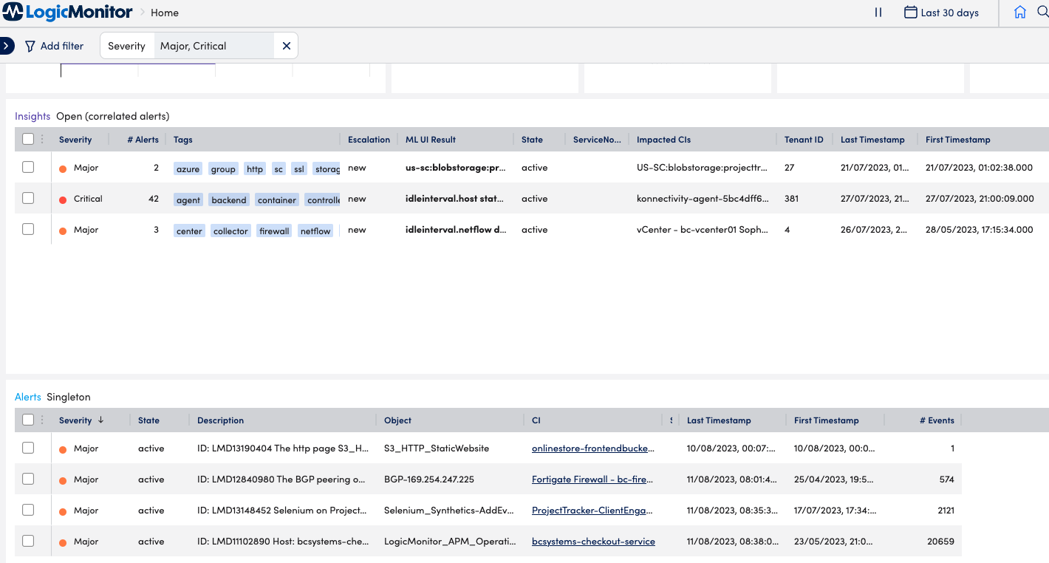Viewport: 1049px width, 563px height.
Task: Check the BGP-169.254.247.225 alert row
Action: pyautogui.click(x=28, y=479)
